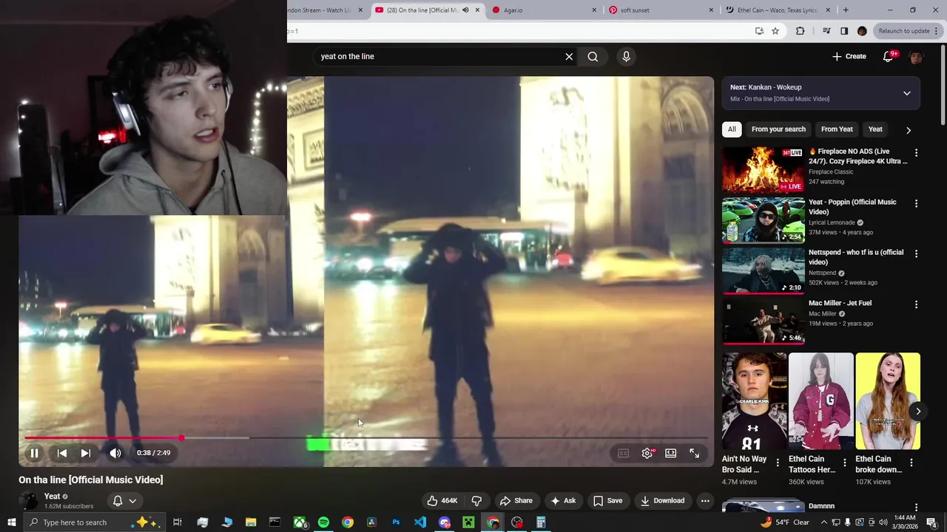Show next Shorts with right arrow
This screenshot has height=532, width=947.
(918, 412)
